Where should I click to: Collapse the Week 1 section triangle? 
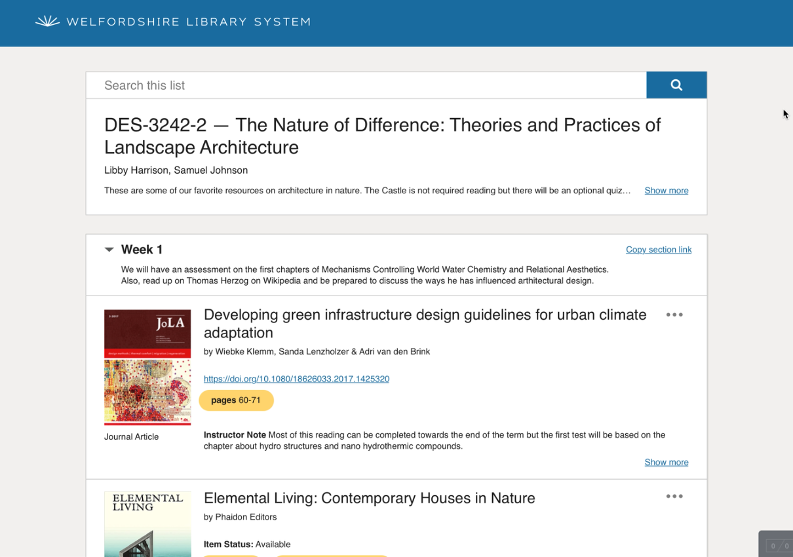(109, 250)
